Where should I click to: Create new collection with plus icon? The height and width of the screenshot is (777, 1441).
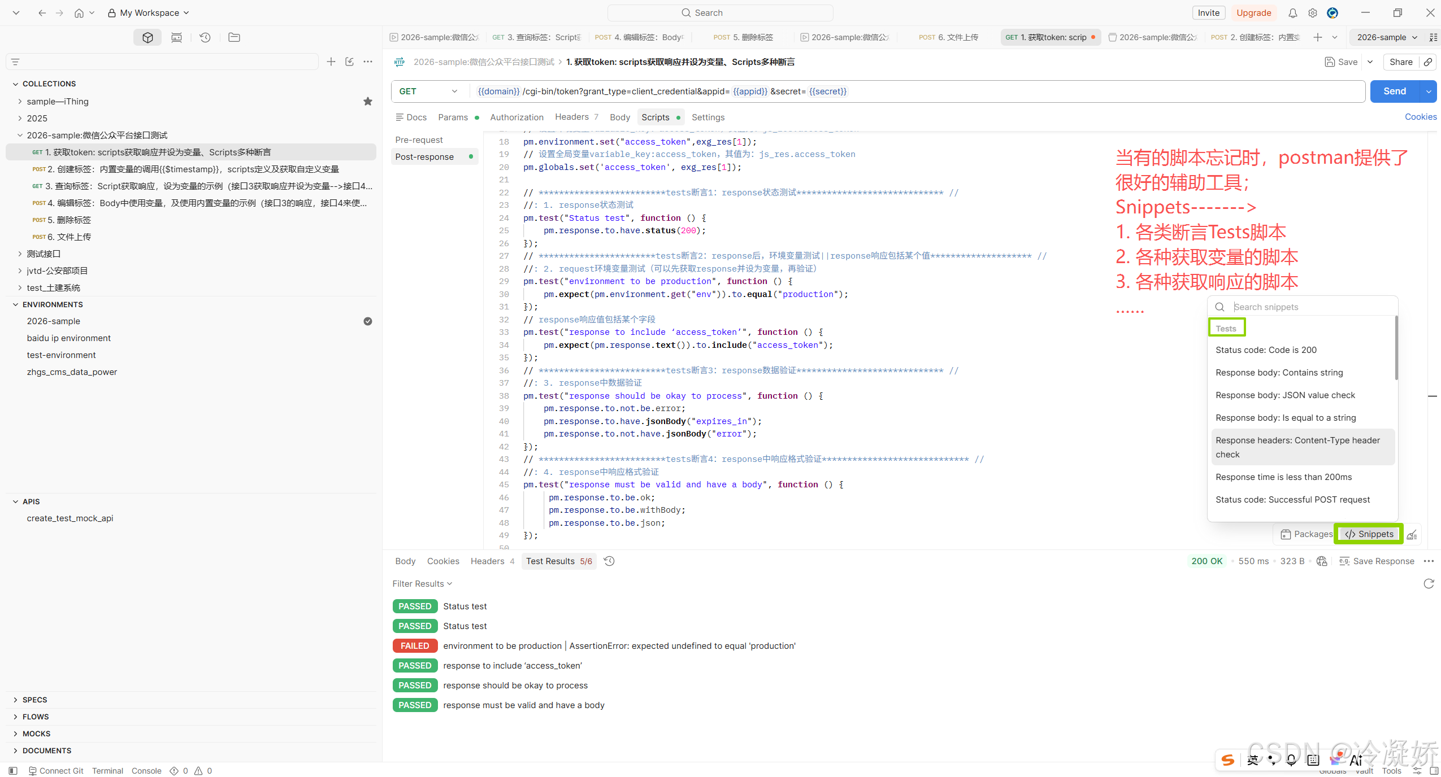(x=331, y=62)
